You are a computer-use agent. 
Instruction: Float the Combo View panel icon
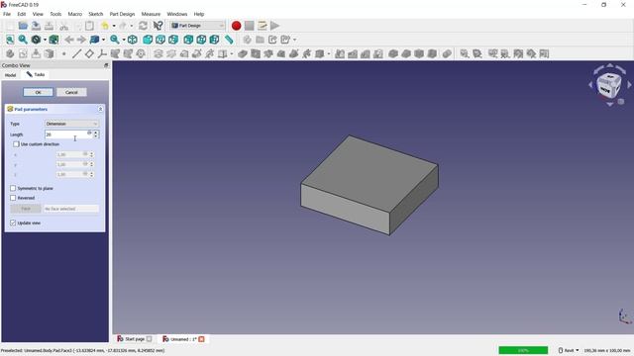[106, 65]
